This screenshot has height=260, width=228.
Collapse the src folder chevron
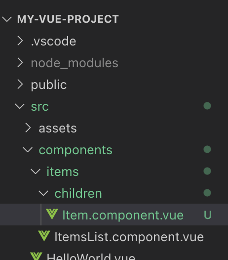(x=20, y=106)
